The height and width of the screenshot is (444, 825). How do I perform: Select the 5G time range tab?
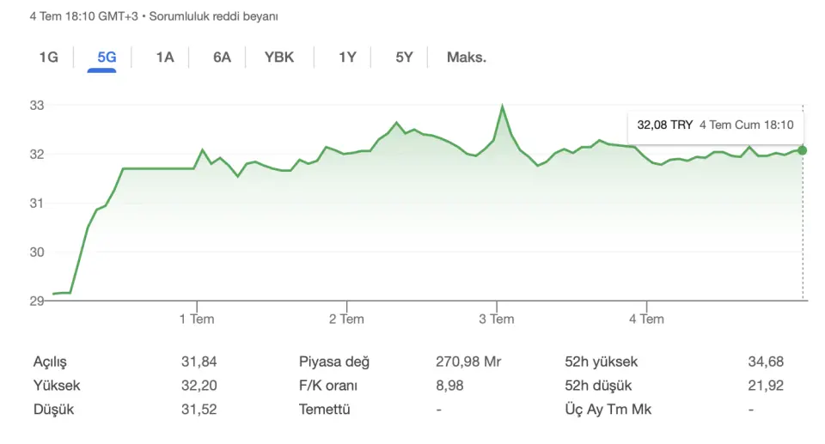(x=107, y=57)
